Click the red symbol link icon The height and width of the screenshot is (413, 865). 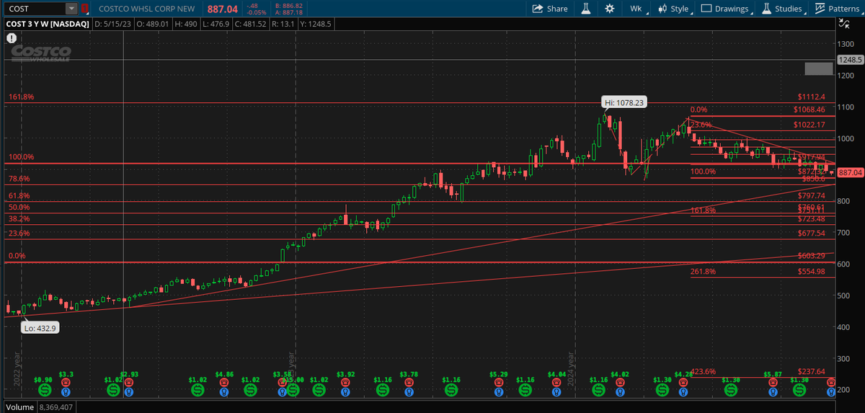[85, 9]
